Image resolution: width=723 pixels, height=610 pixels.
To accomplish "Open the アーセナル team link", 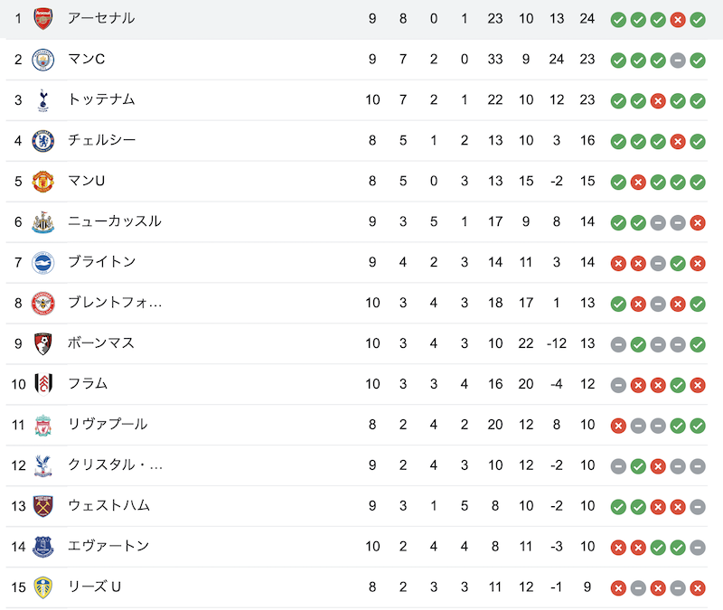I will (x=101, y=18).
